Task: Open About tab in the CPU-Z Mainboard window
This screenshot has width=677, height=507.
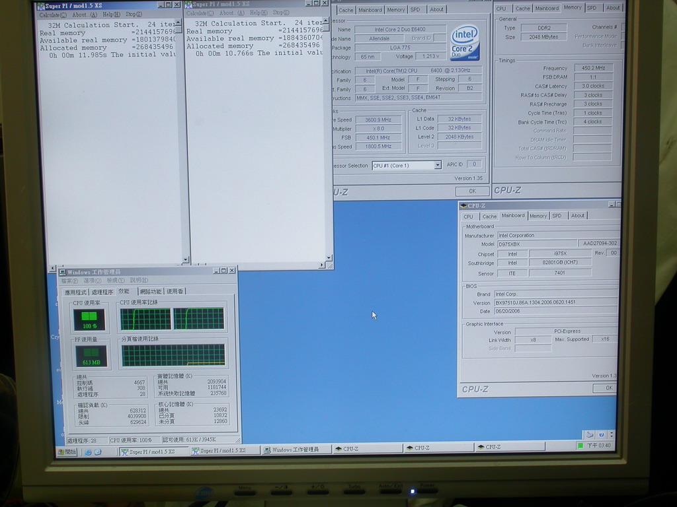Action: 577,215
